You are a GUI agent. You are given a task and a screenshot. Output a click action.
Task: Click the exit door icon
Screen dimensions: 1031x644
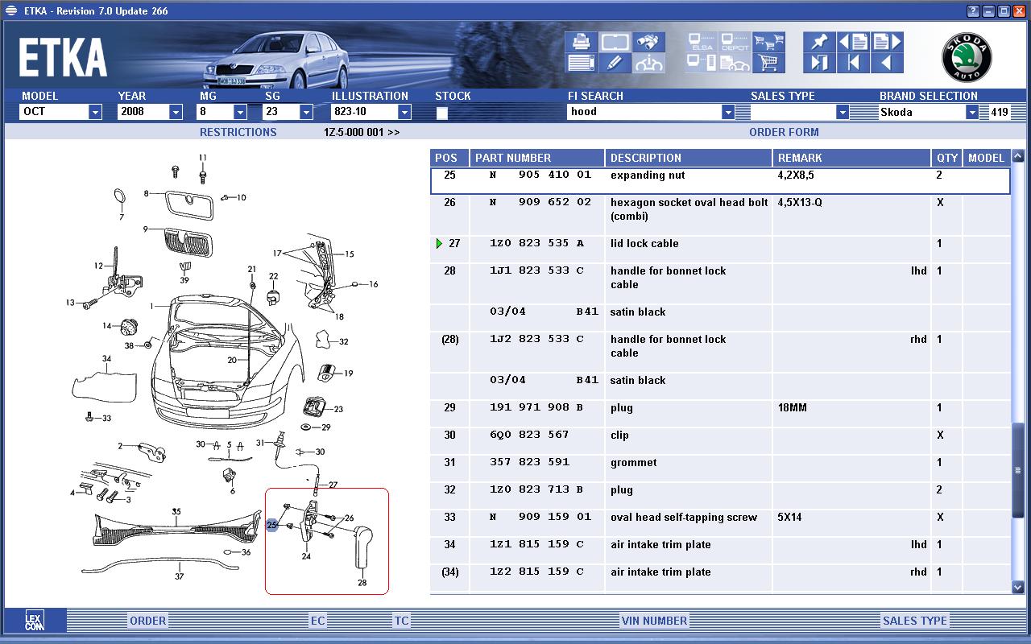(819, 63)
